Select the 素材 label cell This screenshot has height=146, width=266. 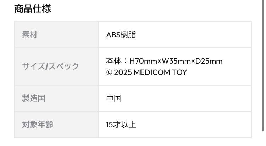coord(56,35)
